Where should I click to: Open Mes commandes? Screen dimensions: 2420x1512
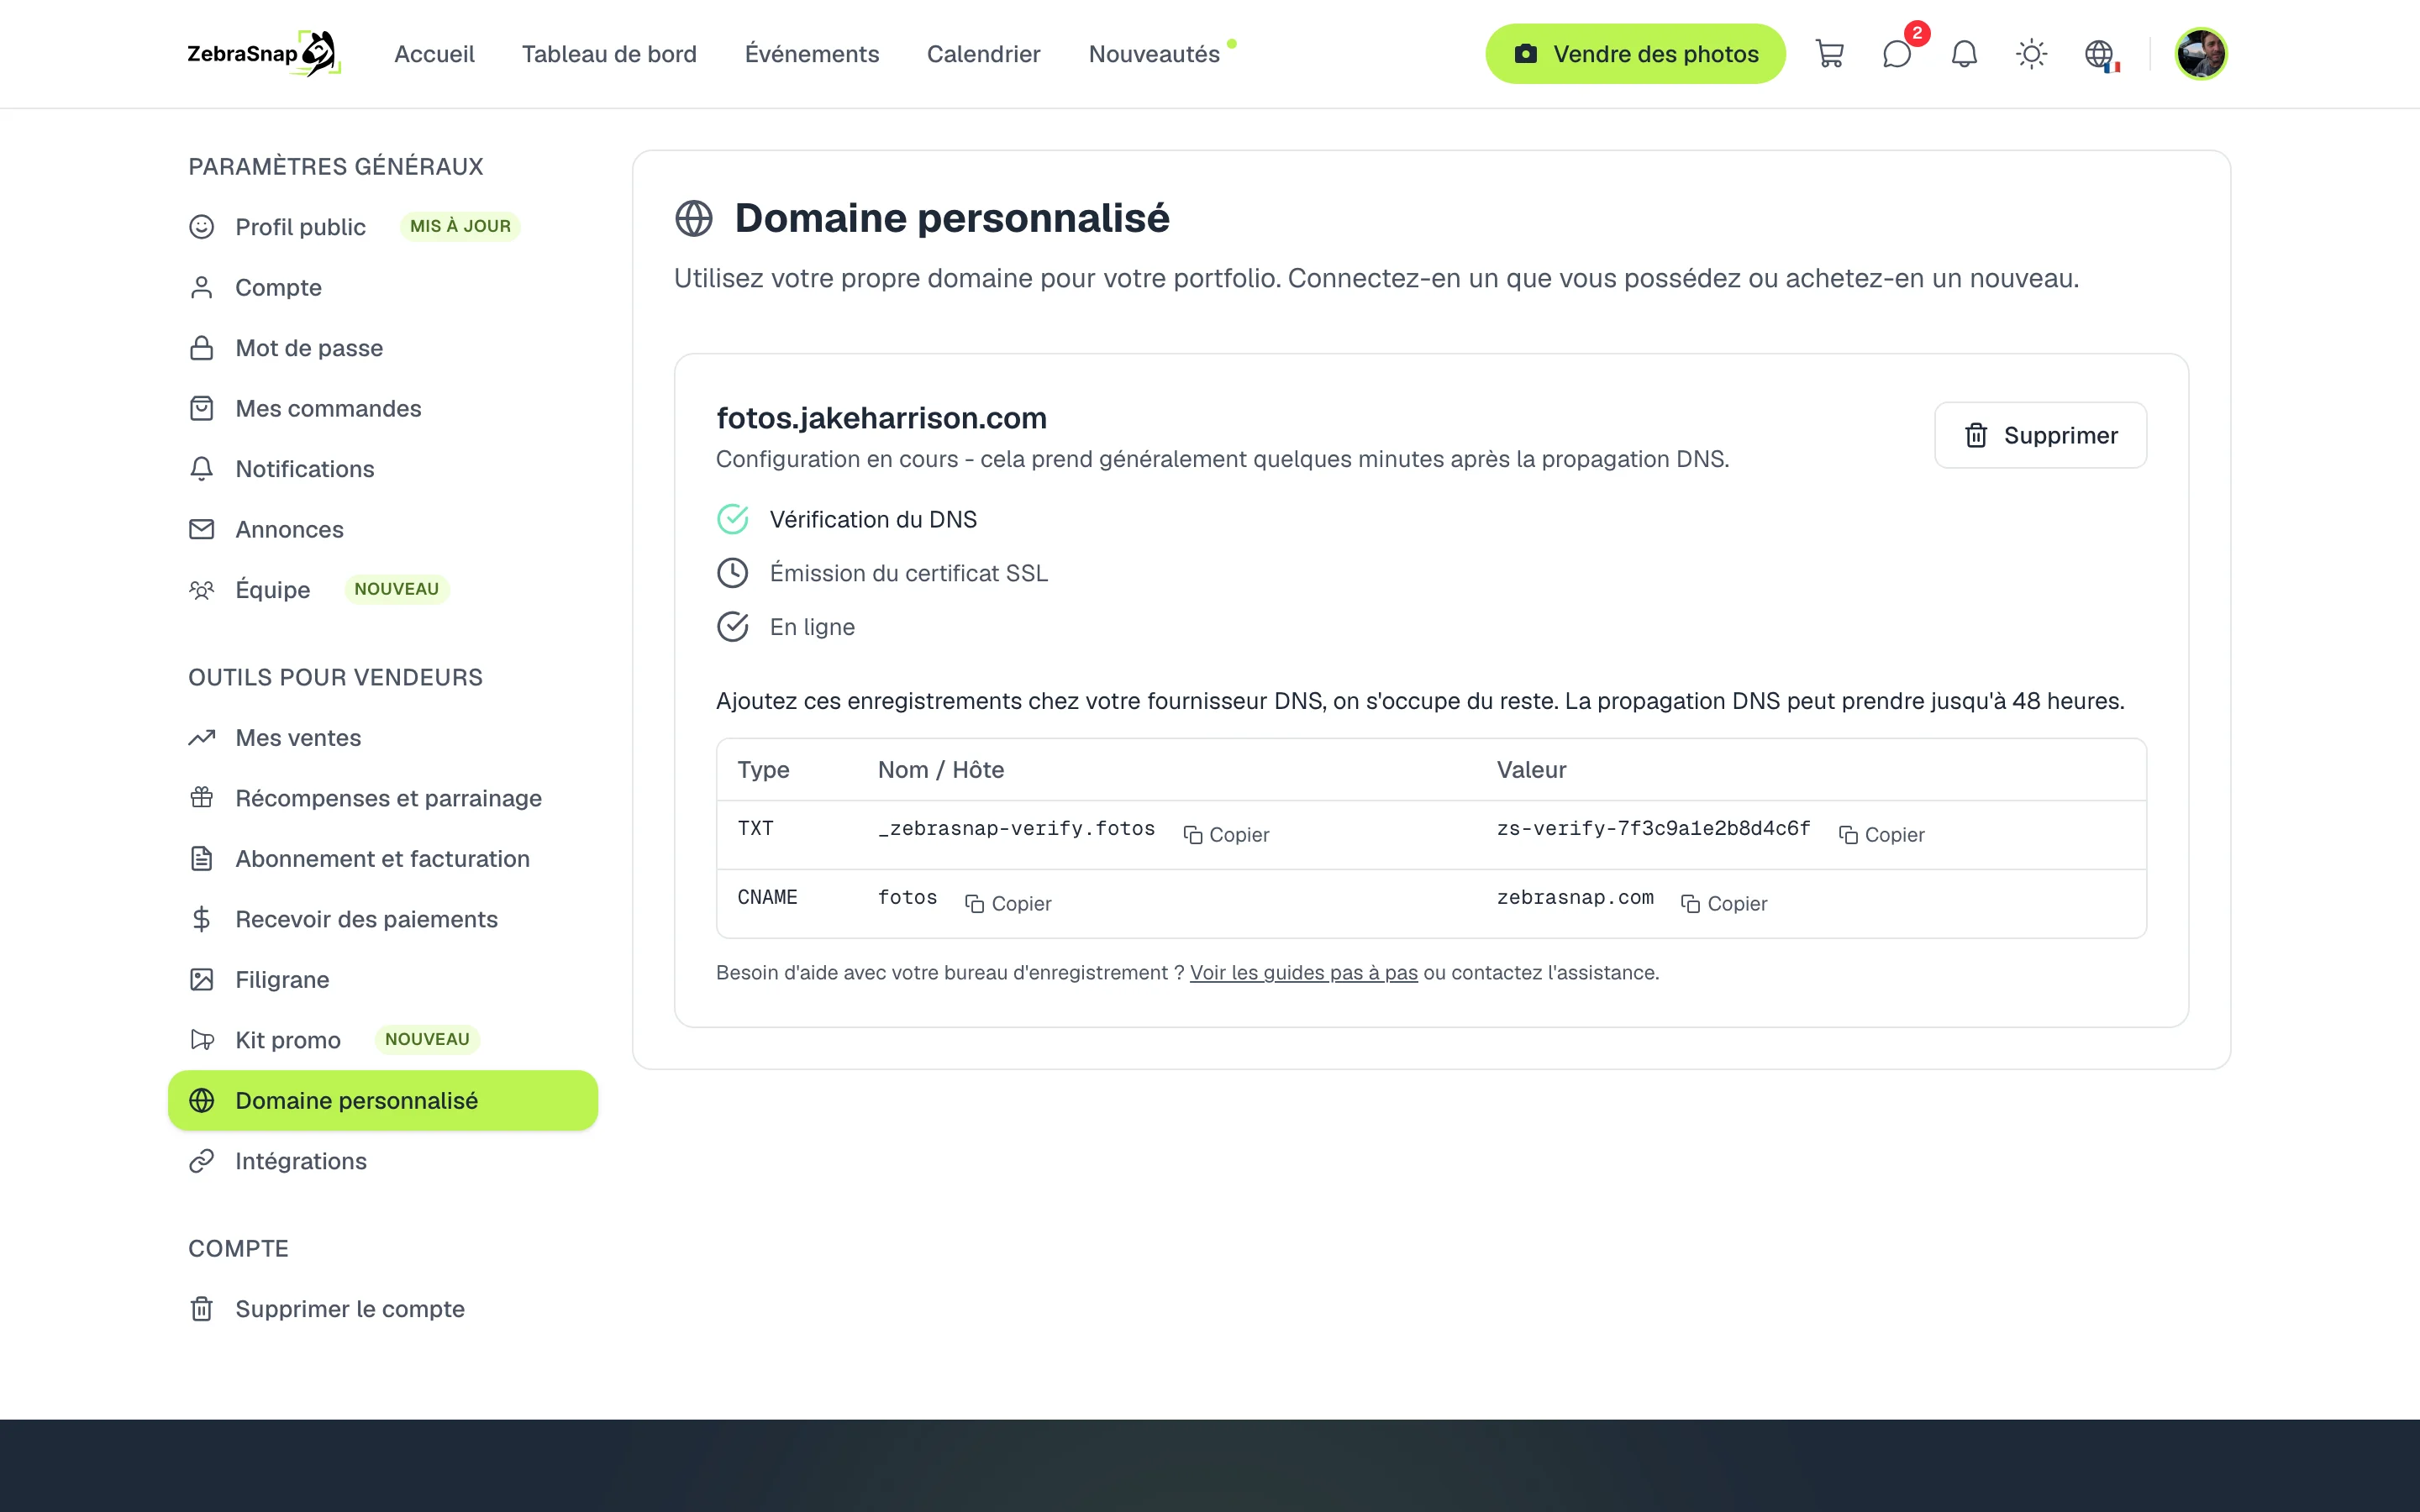[383, 408]
